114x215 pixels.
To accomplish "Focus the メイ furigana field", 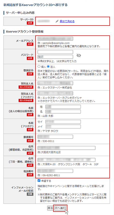I will click(x=63, y=126).
